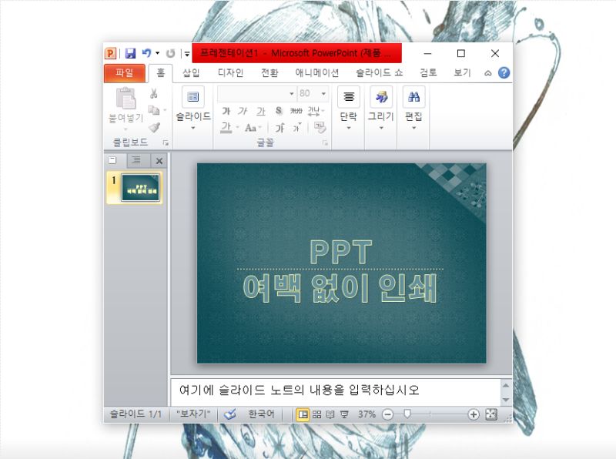The image size is (616, 459).
Task: Clear all formatting icon
Action: pyautogui.click(x=320, y=127)
